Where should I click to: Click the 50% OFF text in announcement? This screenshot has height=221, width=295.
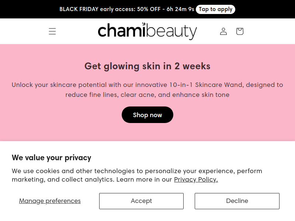[149, 9]
